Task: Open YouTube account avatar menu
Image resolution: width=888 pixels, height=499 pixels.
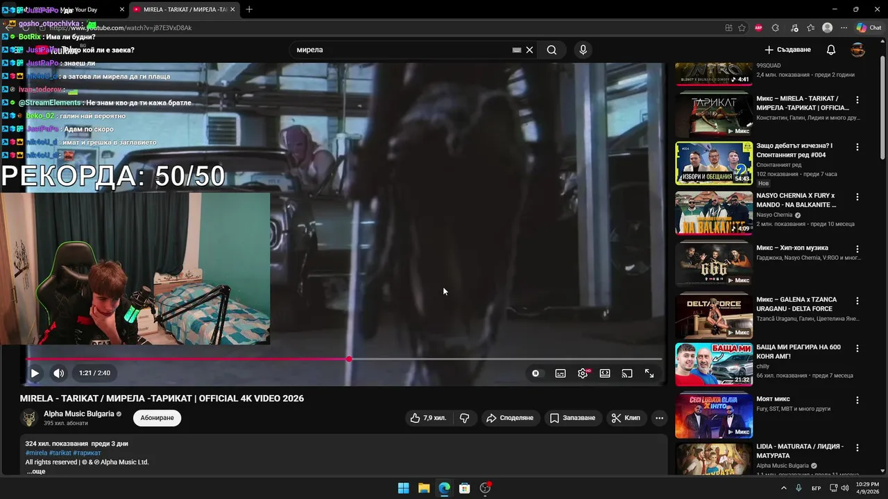Action: click(858, 50)
